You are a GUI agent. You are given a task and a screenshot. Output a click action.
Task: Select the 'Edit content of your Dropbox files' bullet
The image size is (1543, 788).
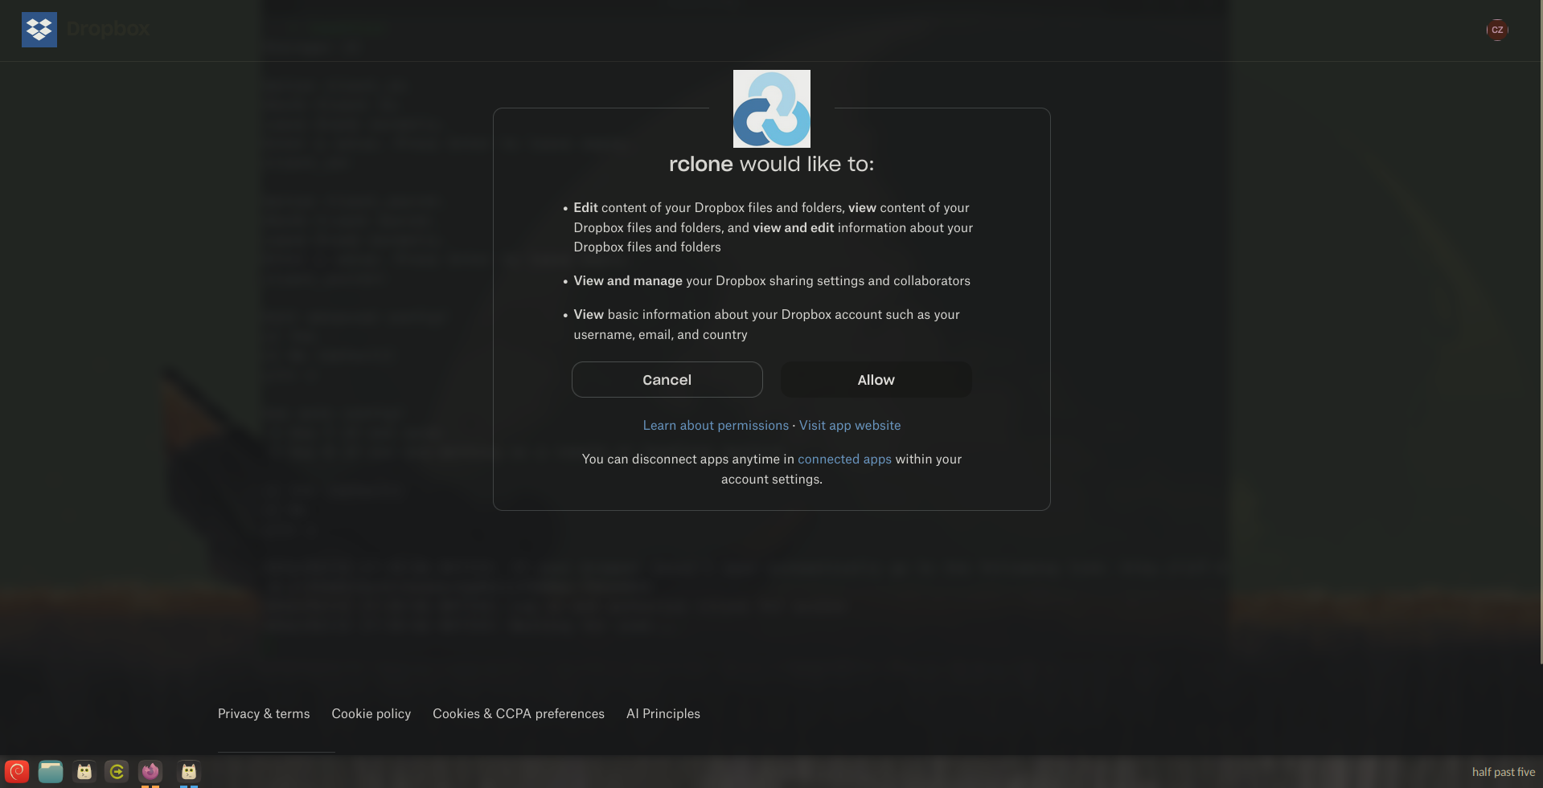coord(773,227)
